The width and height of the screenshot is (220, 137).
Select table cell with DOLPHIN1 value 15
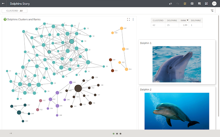pos(172,25)
